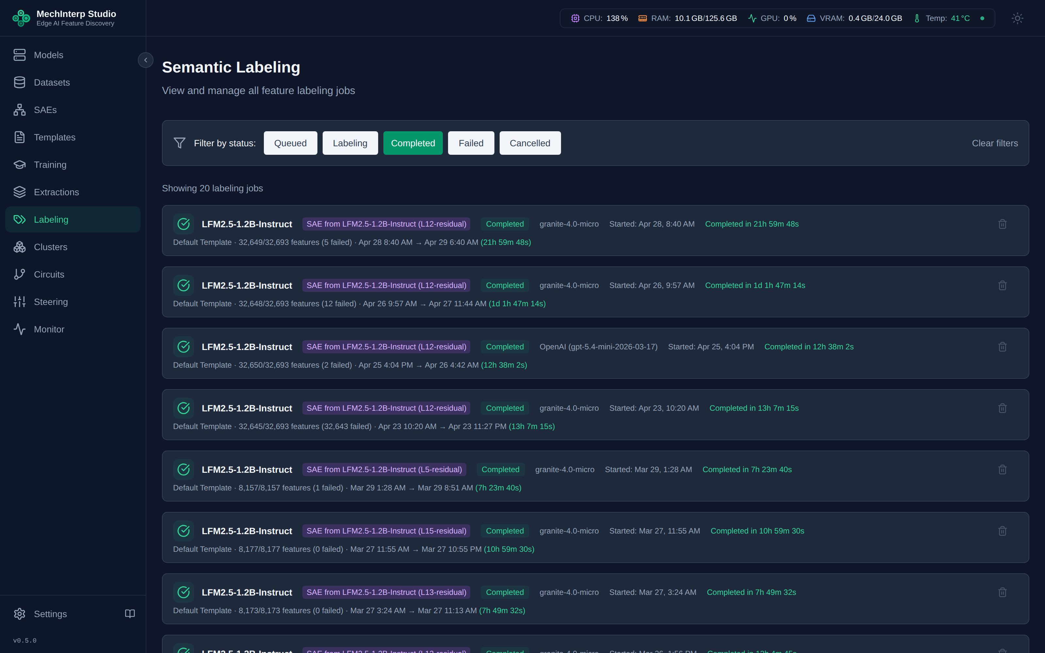The image size is (1045, 653).
Task: Open Datasets via its database icon
Action: pos(20,83)
